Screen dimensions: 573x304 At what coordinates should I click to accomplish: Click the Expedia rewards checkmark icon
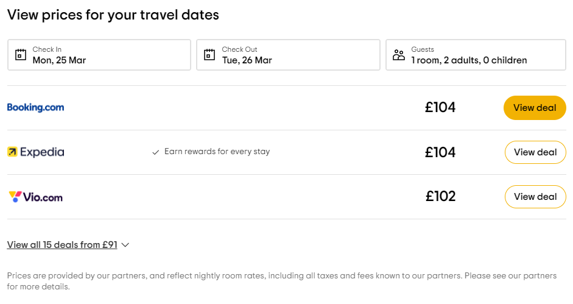coord(156,152)
